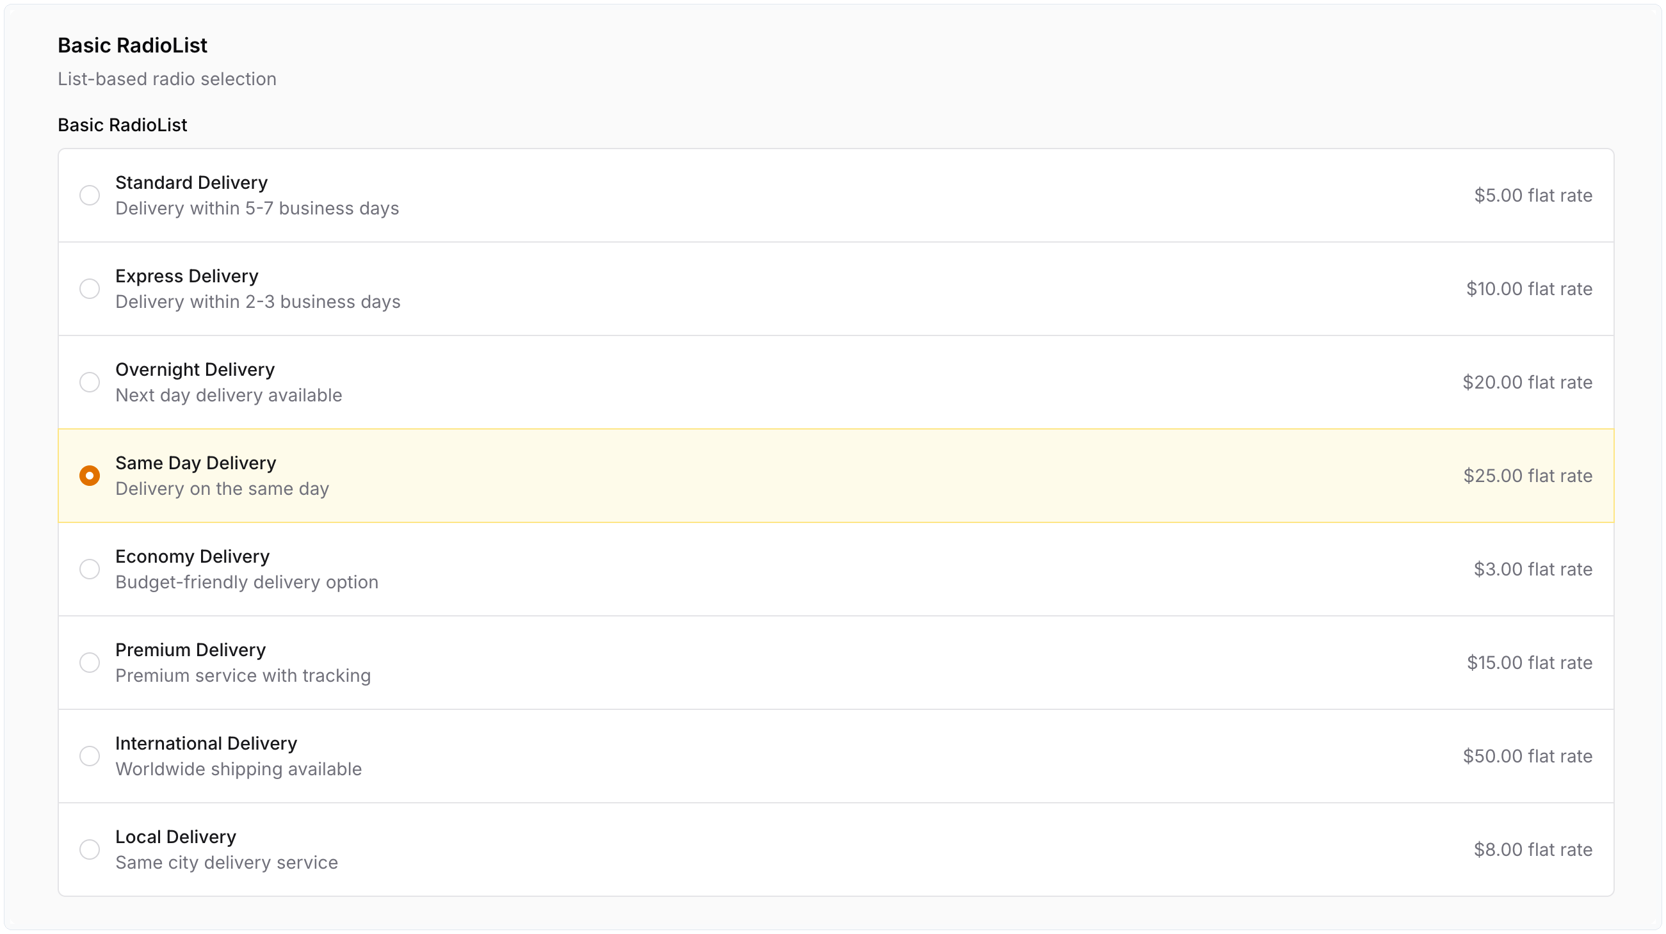
Task: Click the $15.00 flat rate price
Action: (1529, 663)
